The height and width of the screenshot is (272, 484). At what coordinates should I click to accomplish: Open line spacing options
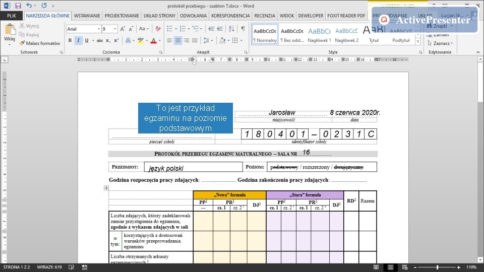coord(207,40)
